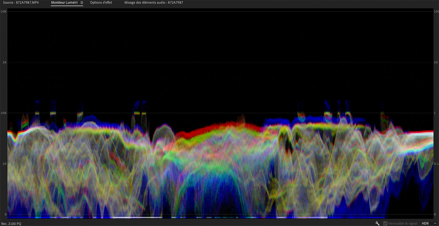Open the Moniteur Lumetri panel menu icon
Image resolution: width=439 pixels, height=226 pixels.
point(82,3)
